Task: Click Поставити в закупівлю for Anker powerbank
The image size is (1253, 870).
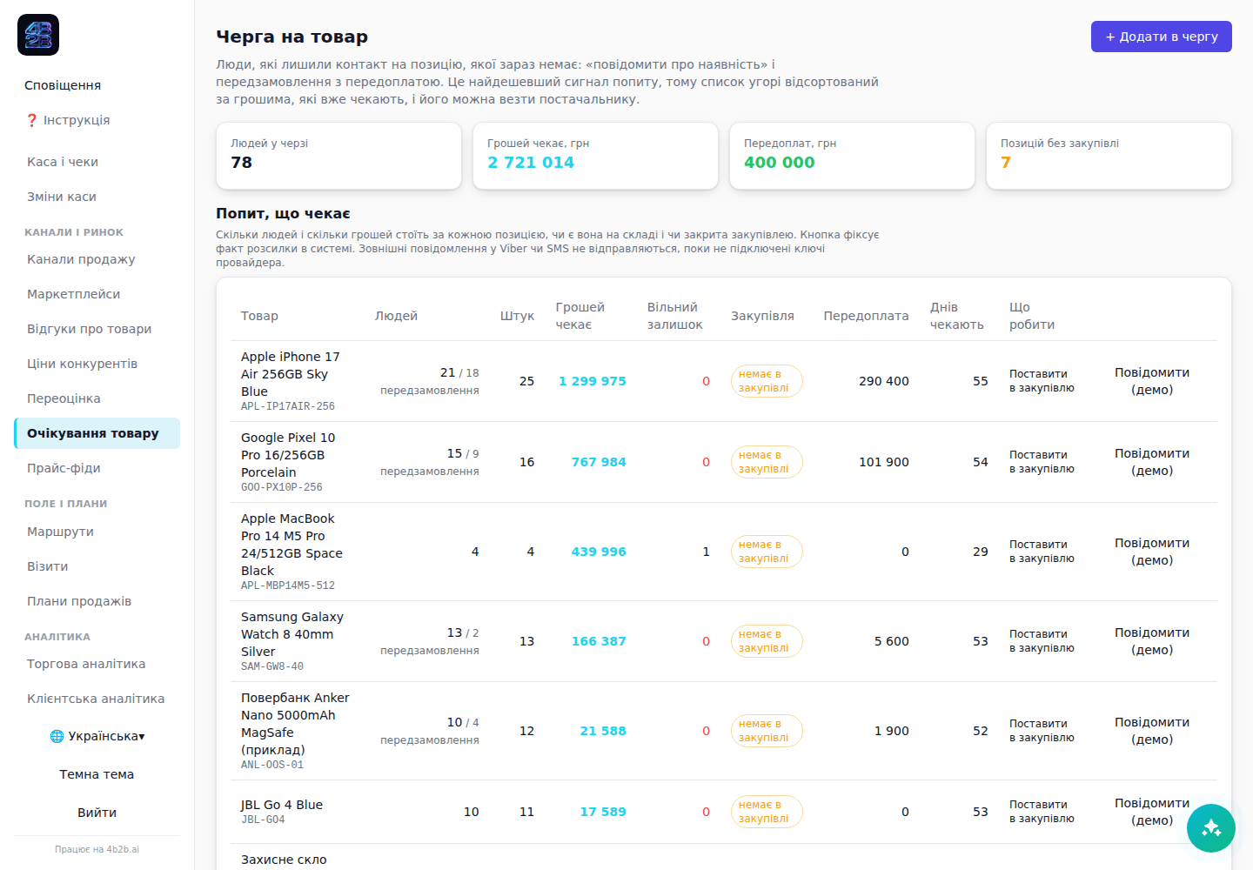Action: [1042, 731]
